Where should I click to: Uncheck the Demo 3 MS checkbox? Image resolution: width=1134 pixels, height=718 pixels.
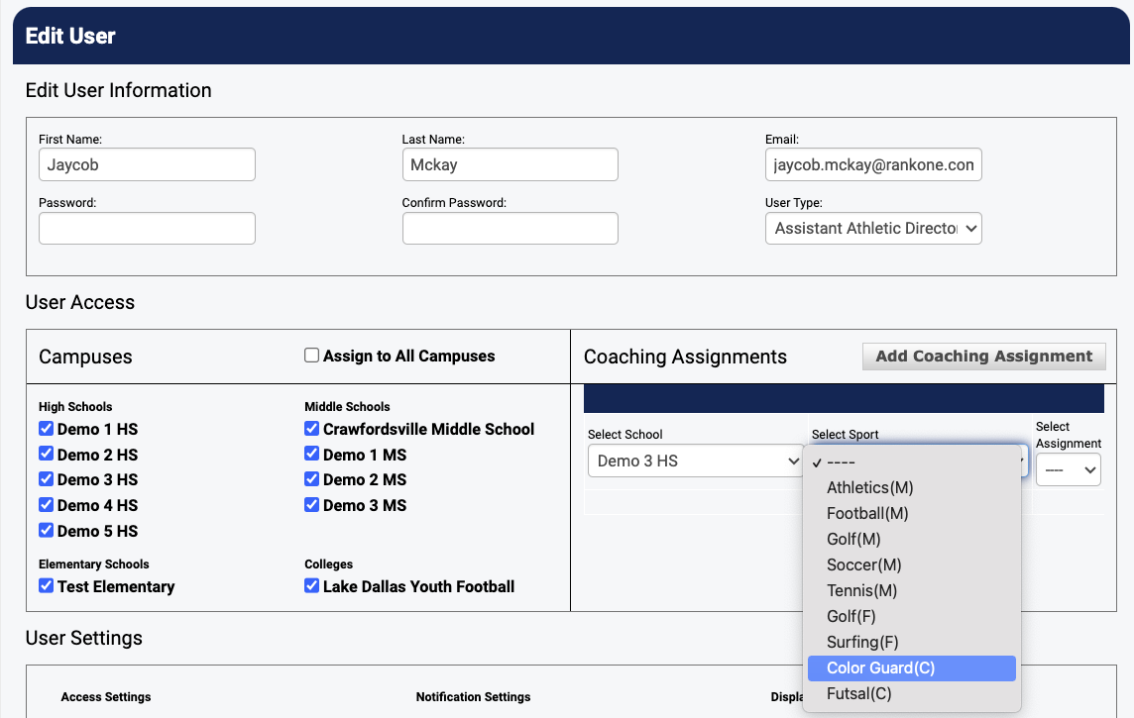[311, 504]
